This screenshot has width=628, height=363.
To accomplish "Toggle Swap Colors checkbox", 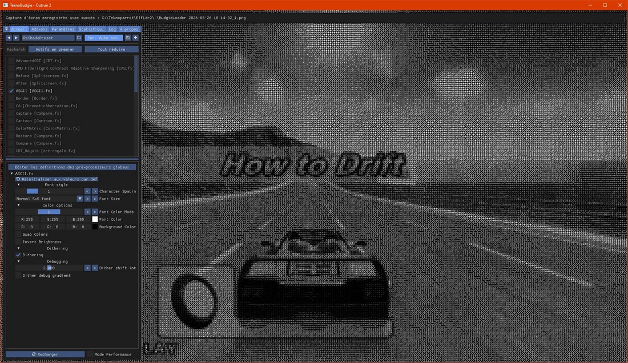I will click(18, 235).
